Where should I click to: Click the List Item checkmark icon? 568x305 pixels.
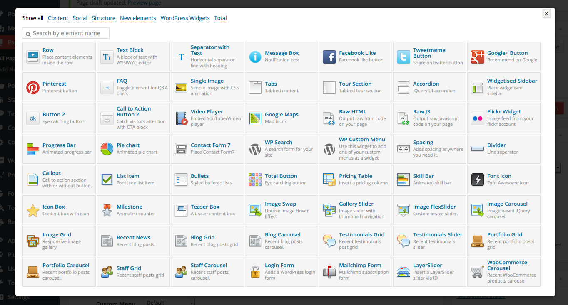pos(107,180)
